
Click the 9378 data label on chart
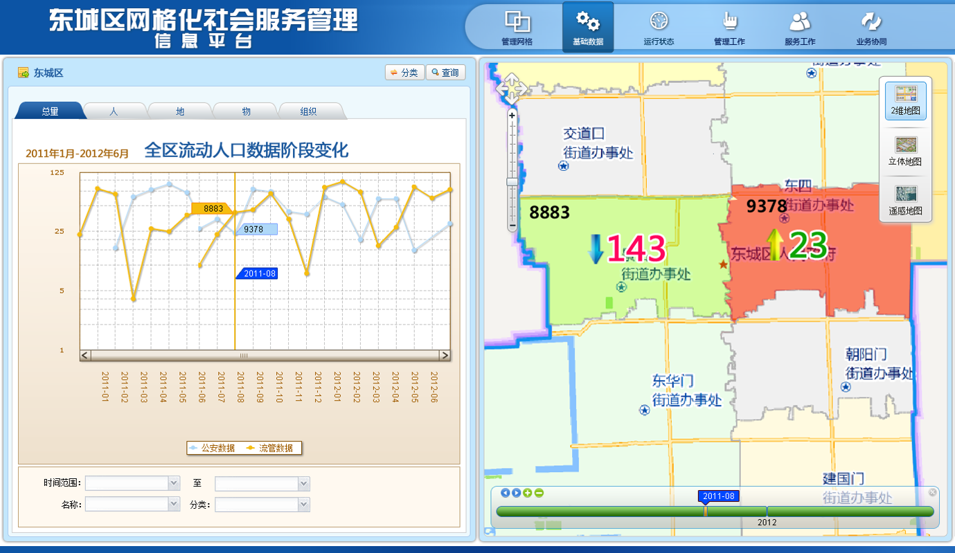pyautogui.click(x=256, y=229)
